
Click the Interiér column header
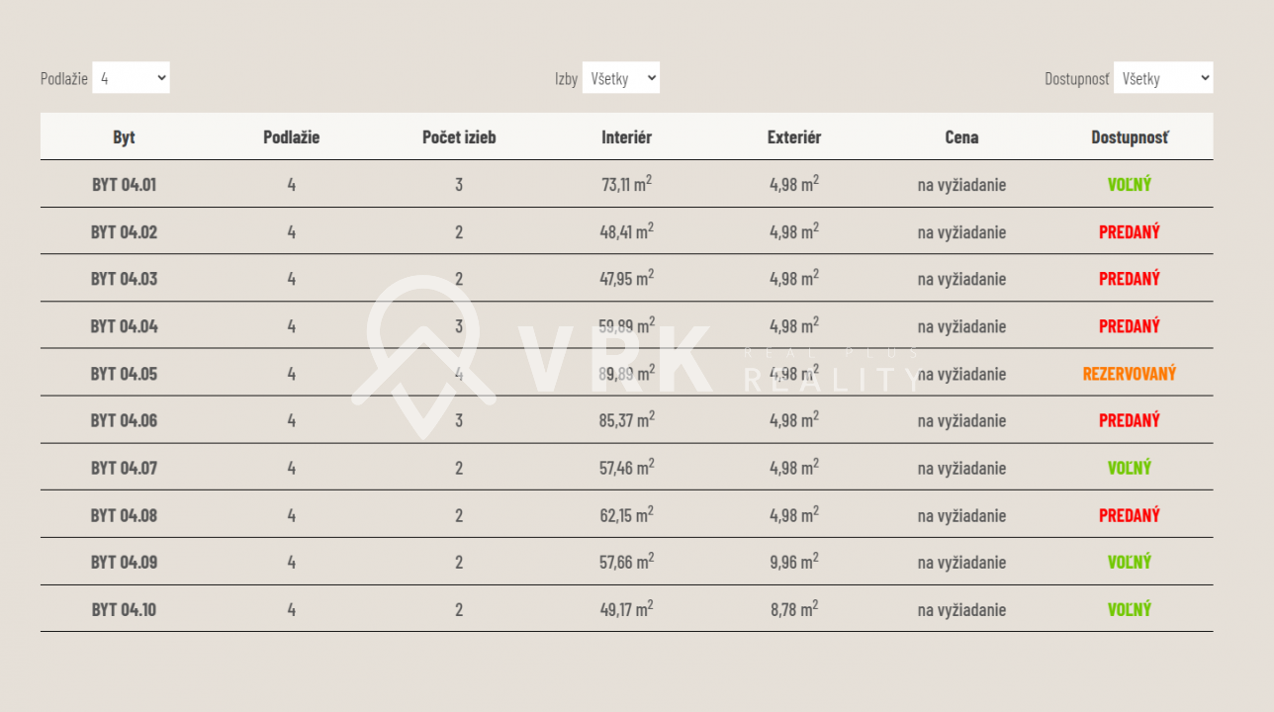[x=626, y=137]
